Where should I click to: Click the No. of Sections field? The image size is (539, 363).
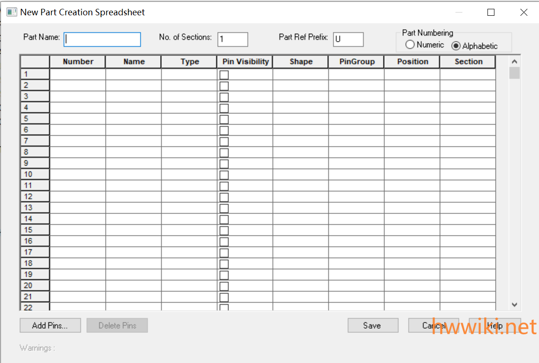point(233,39)
